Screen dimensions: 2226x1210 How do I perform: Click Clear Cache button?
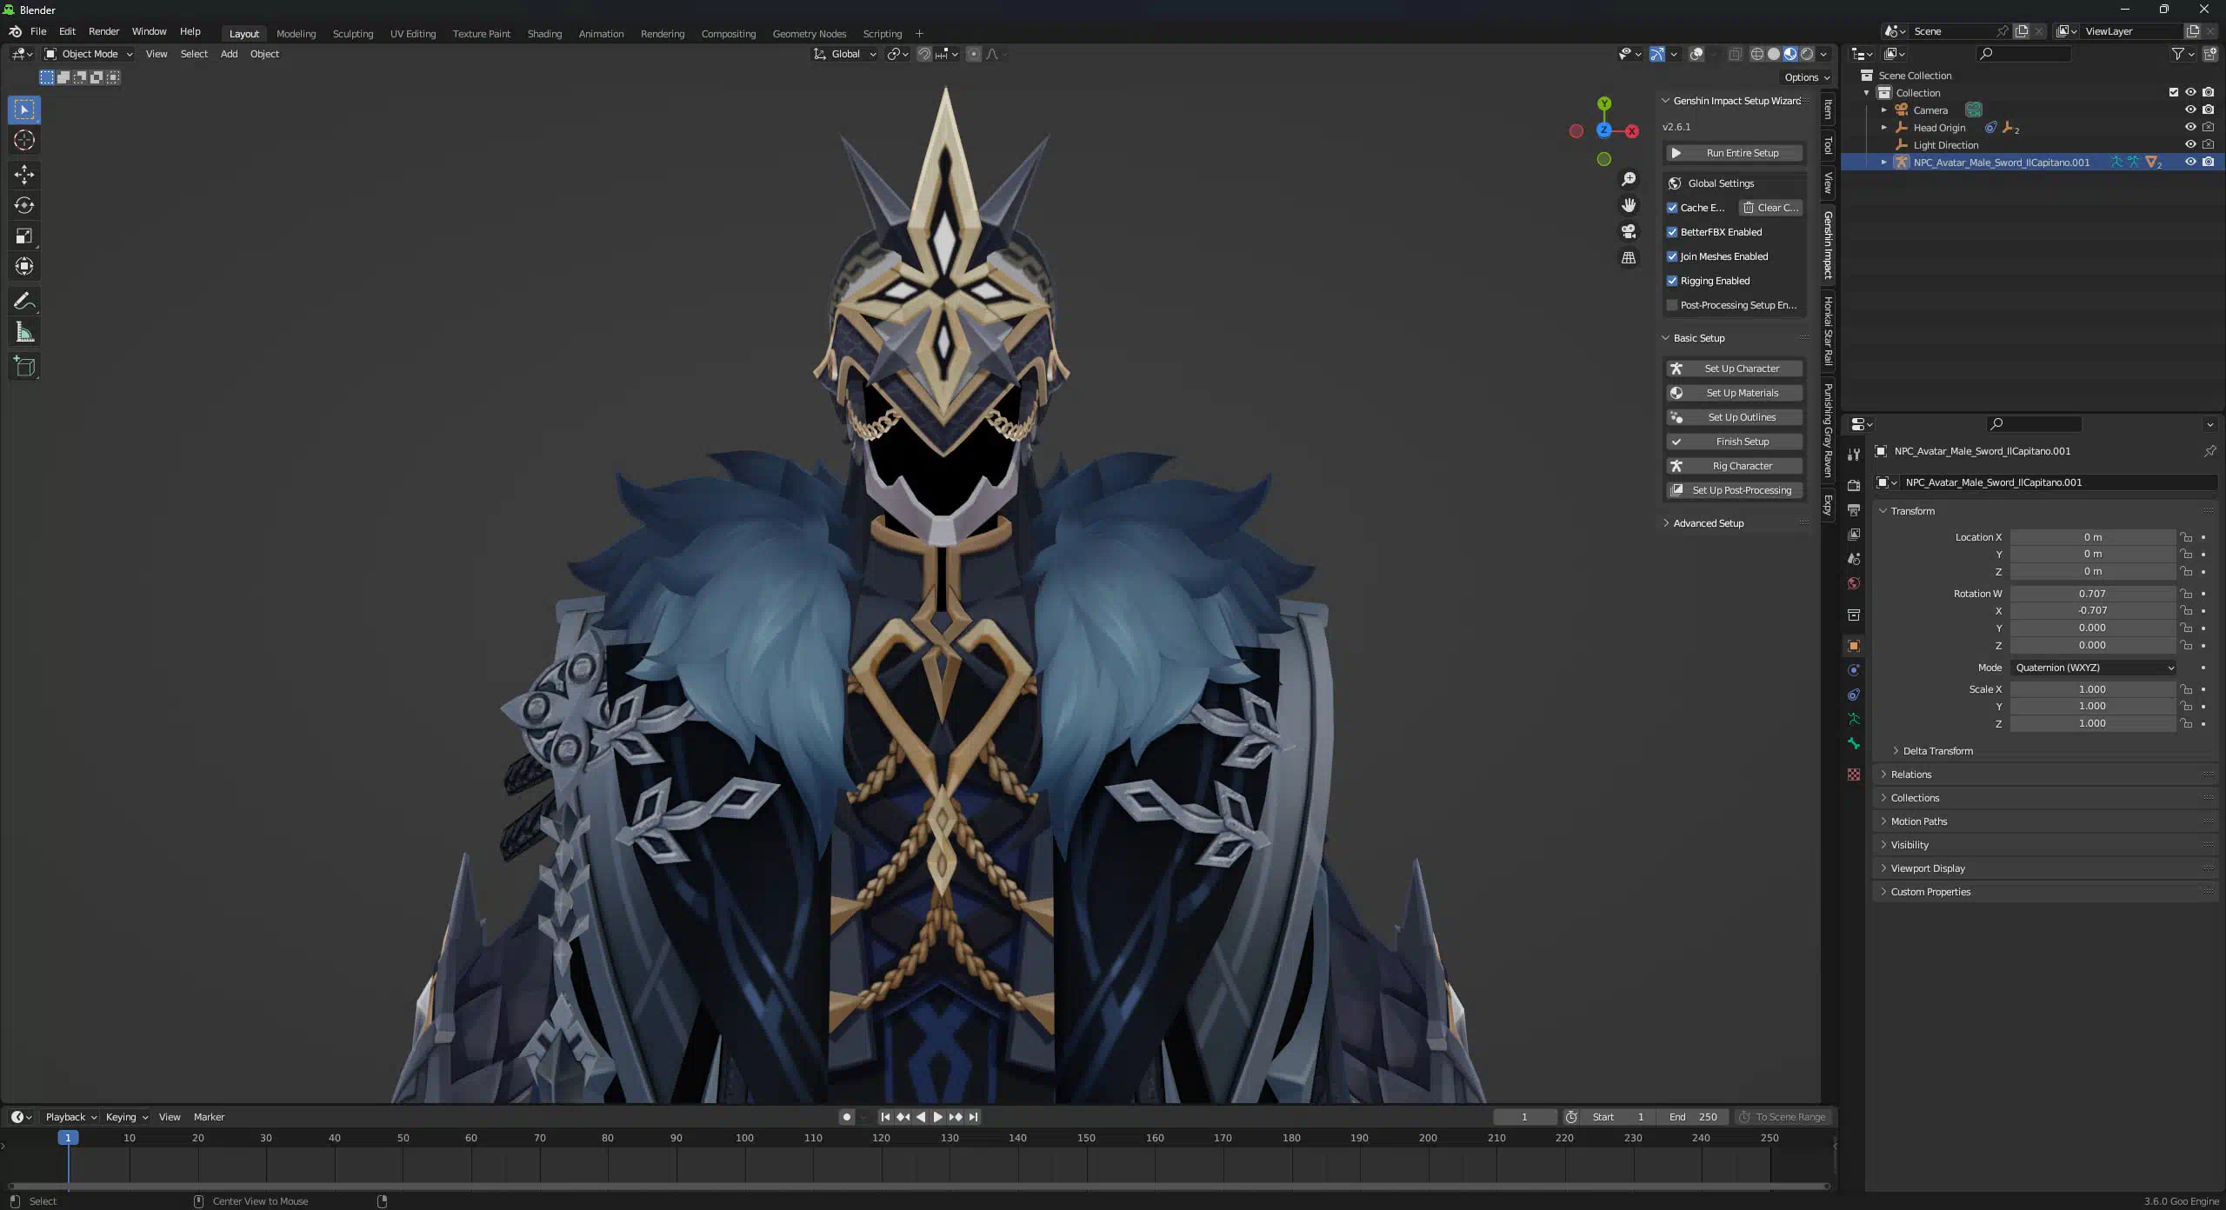[x=1770, y=208]
